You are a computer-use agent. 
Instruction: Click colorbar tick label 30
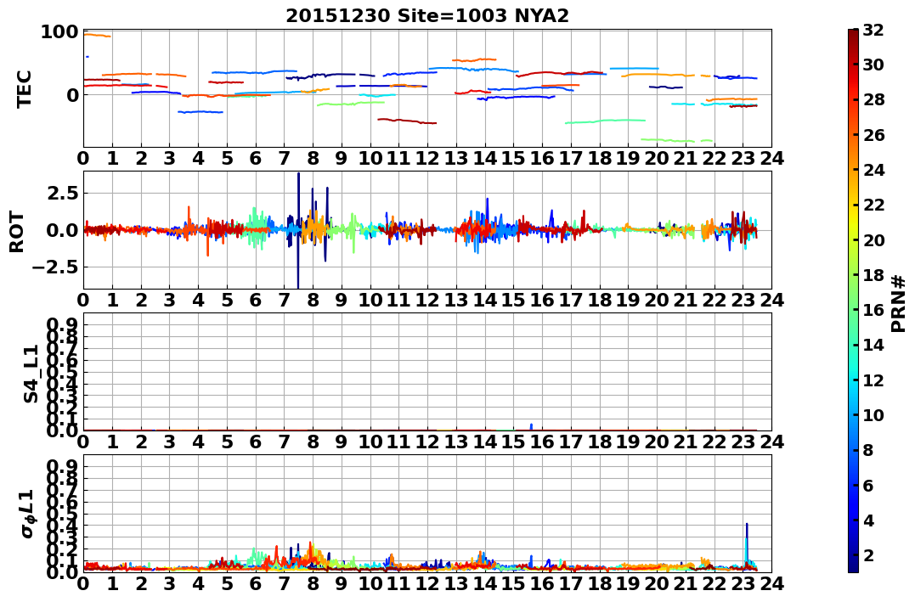pyautogui.click(x=873, y=65)
